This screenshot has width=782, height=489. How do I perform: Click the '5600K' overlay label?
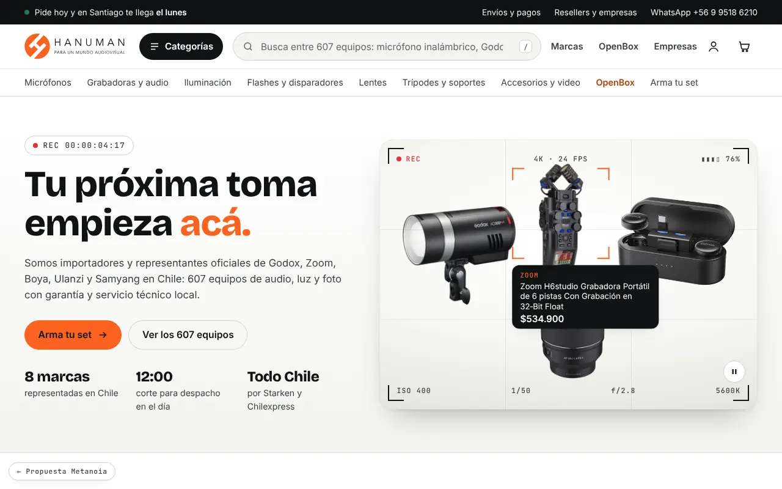coord(728,391)
